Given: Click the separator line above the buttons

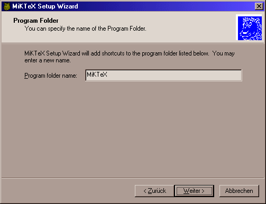Looking at the screenshot, I should click(133, 178).
